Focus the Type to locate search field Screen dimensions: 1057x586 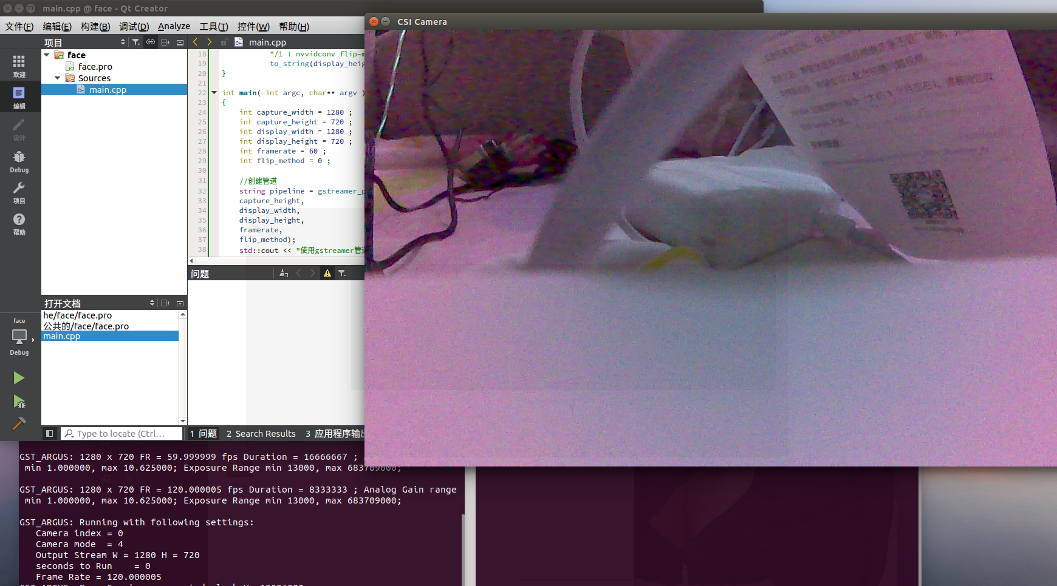coord(121,433)
